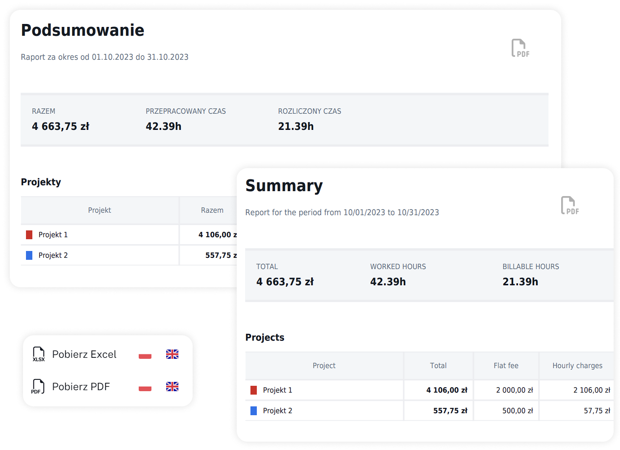Click the PDF export icon in Summary card
This screenshot has height=450, width=620.
pyautogui.click(x=570, y=205)
